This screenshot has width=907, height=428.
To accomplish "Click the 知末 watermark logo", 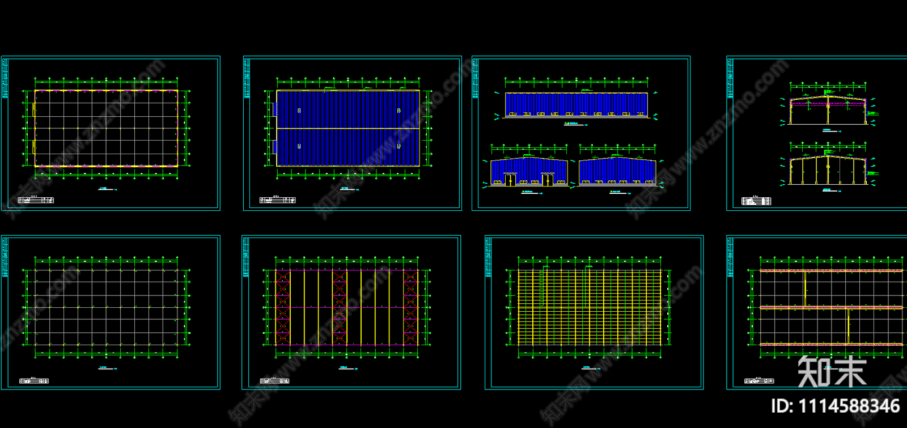I will (832, 372).
